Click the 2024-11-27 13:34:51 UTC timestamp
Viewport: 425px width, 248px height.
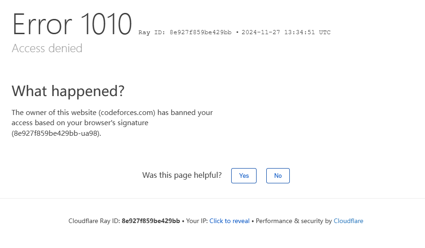(x=286, y=32)
